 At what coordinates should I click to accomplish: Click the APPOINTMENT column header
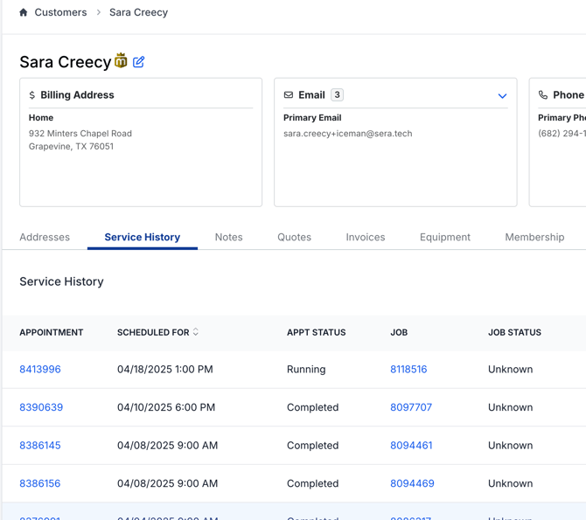coord(52,332)
